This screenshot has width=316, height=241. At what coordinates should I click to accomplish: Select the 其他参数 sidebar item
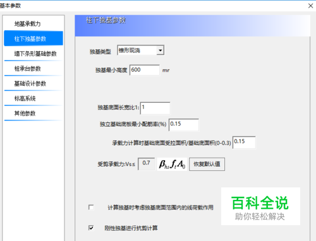point(25,114)
